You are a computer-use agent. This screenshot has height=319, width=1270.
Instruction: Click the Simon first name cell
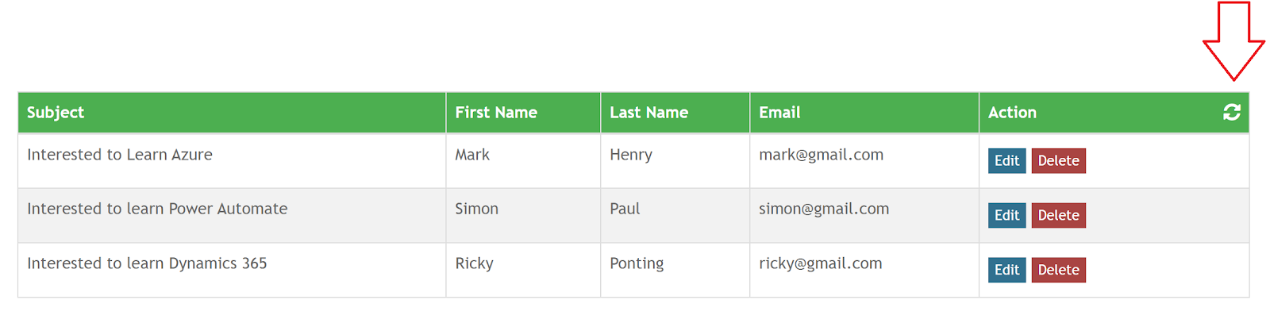coord(476,209)
